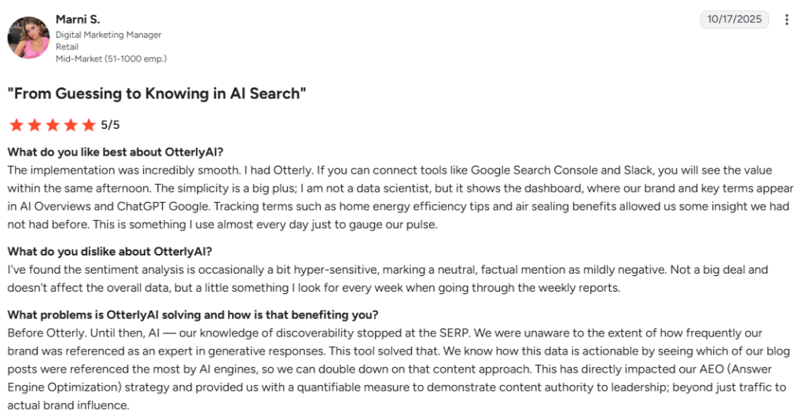
Task: Click Marni S. profile avatar photo
Action: point(28,38)
